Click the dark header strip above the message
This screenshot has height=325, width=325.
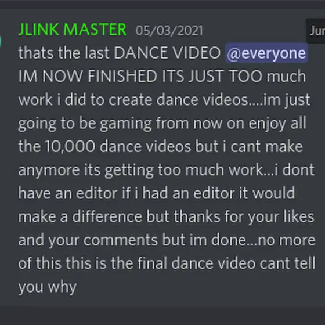click(x=162, y=5)
